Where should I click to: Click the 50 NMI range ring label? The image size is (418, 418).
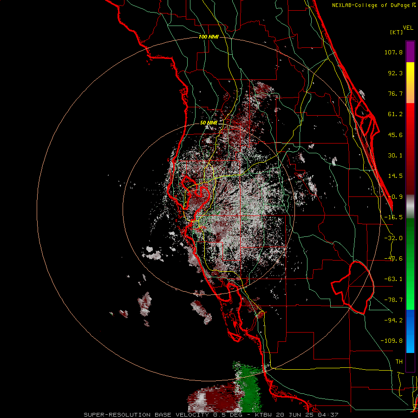pyautogui.click(x=209, y=123)
